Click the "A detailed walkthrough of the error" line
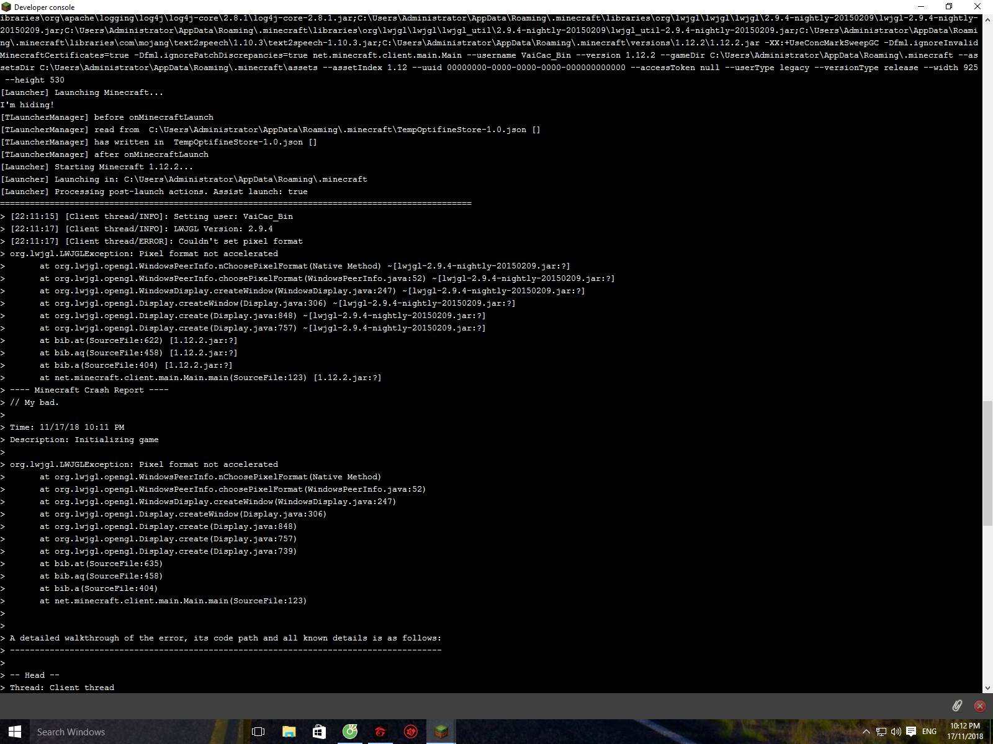The width and height of the screenshot is (993, 744). (221, 638)
